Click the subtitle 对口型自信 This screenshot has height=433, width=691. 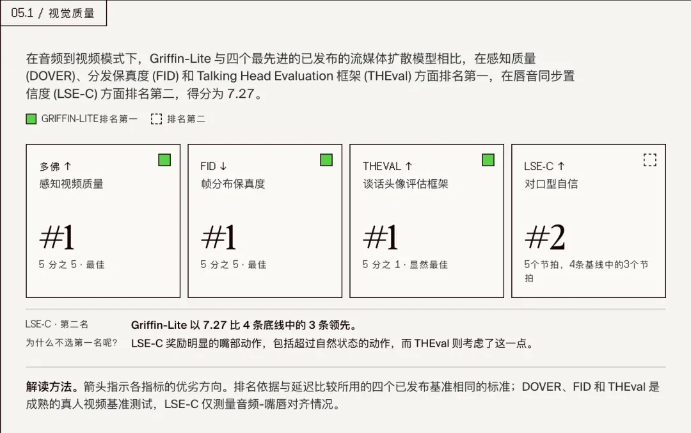[551, 184]
